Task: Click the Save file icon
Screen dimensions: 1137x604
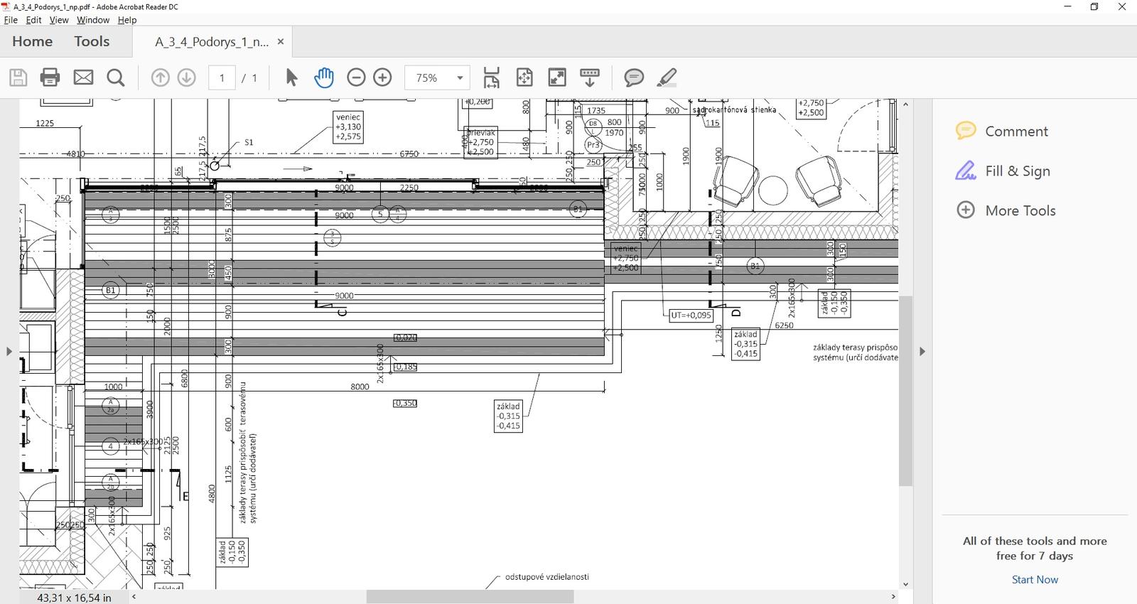Action: click(18, 77)
